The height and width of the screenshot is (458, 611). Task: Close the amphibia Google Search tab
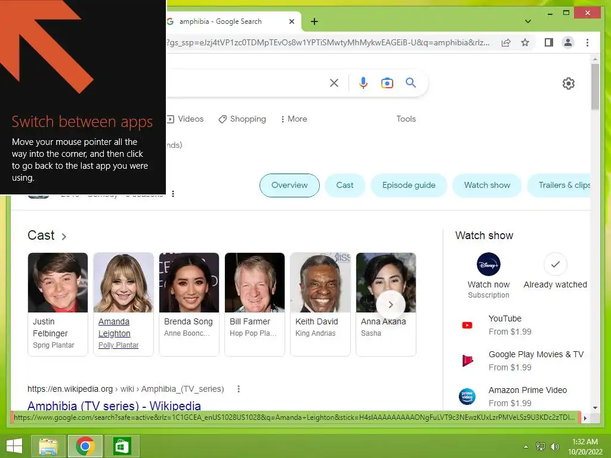(291, 21)
